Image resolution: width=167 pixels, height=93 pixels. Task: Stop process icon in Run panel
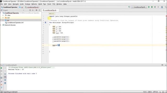coord(1,71)
